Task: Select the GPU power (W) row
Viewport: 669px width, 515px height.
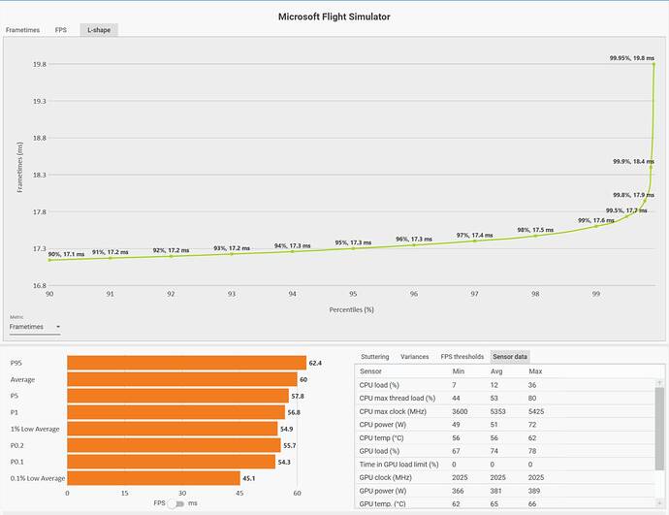Action: [x=505, y=491]
